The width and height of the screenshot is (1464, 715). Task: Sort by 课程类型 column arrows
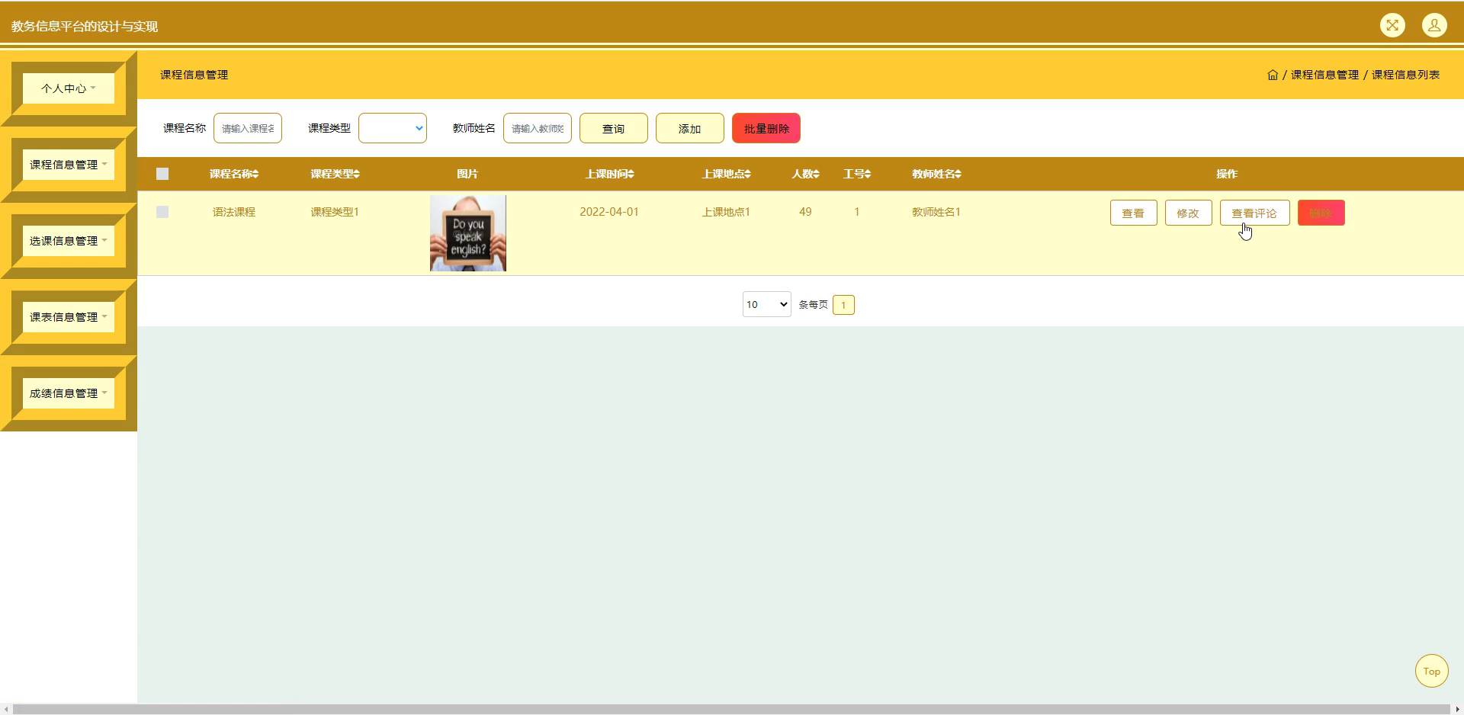[357, 175]
